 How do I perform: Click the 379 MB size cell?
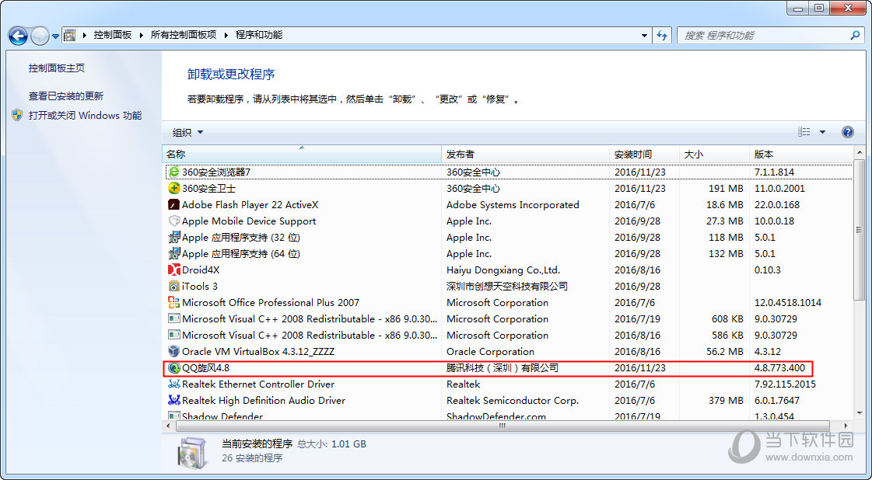(x=725, y=401)
